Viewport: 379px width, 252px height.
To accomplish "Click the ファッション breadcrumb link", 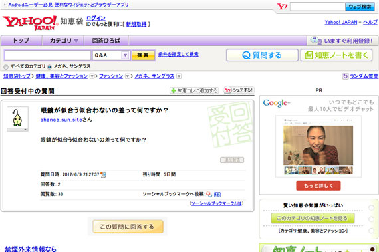I will point(111,76).
